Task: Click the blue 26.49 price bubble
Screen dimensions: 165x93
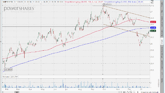Action: point(153,28)
